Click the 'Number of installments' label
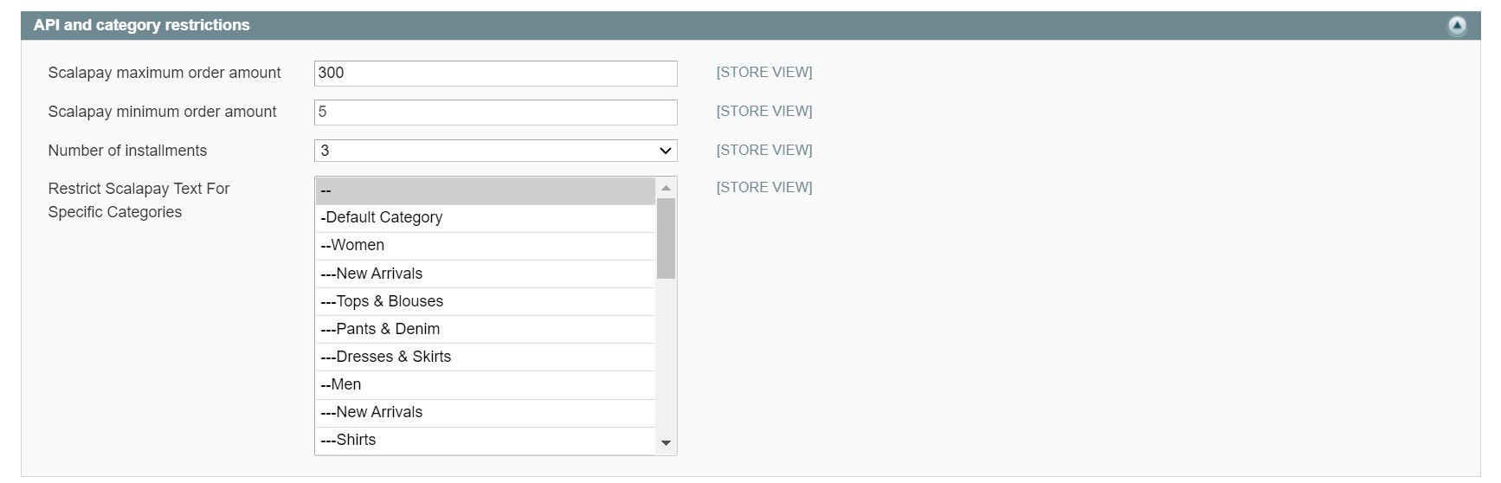1501x483 pixels. coord(127,151)
